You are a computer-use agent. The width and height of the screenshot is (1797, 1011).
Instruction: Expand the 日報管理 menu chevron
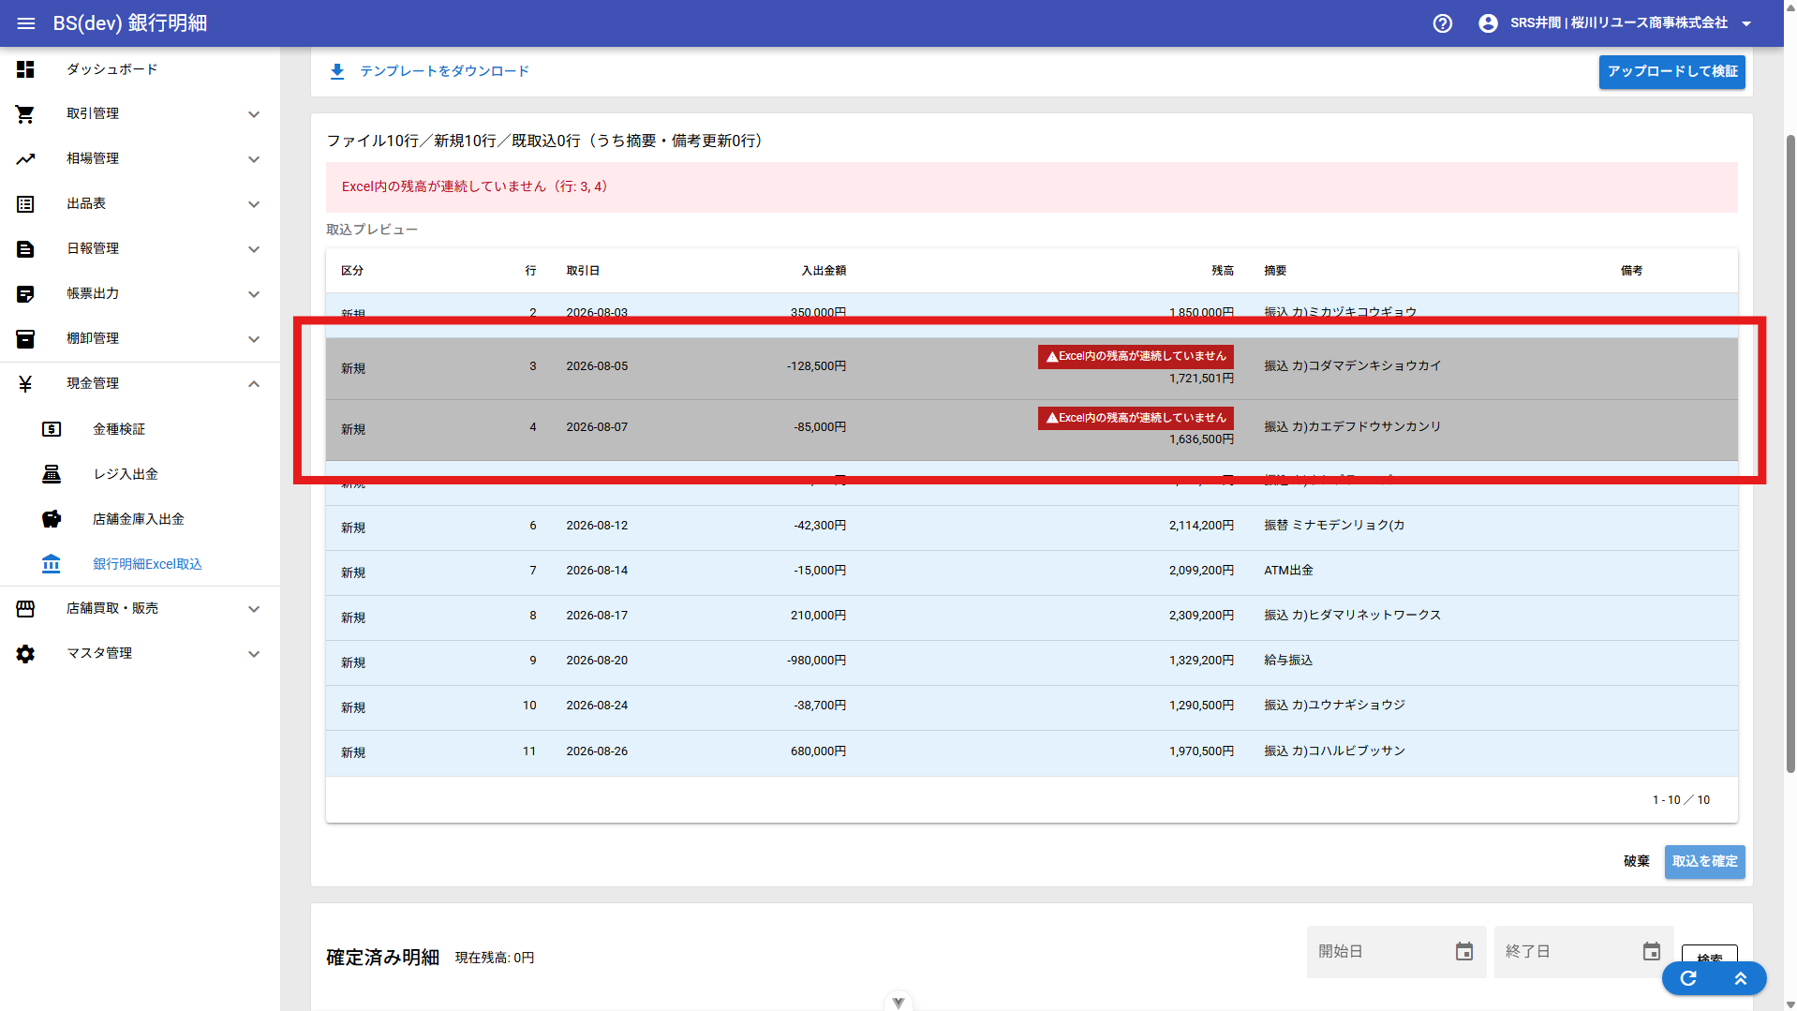tap(254, 249)
